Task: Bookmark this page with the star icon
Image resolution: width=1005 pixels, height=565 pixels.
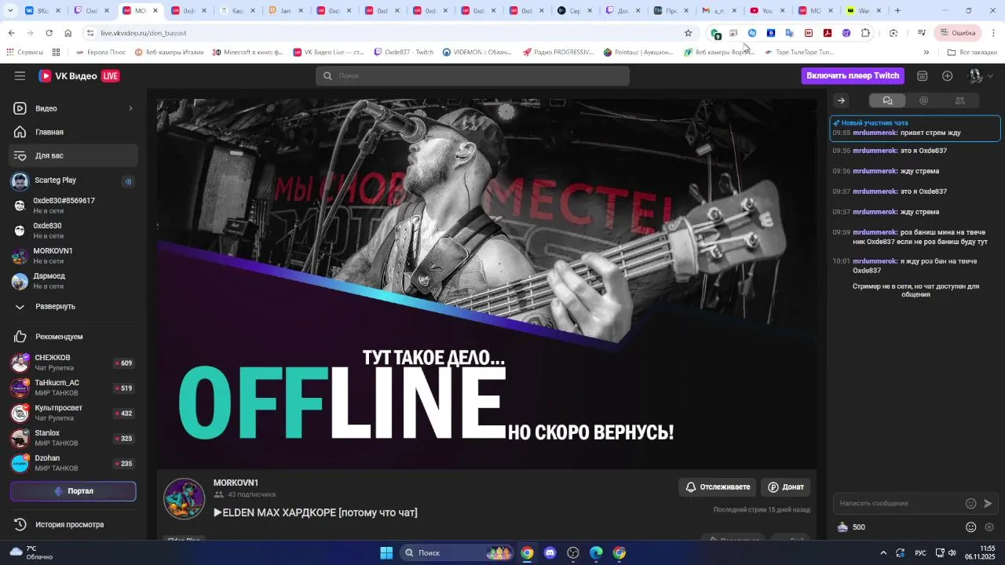Action: [x=689, y=33]
